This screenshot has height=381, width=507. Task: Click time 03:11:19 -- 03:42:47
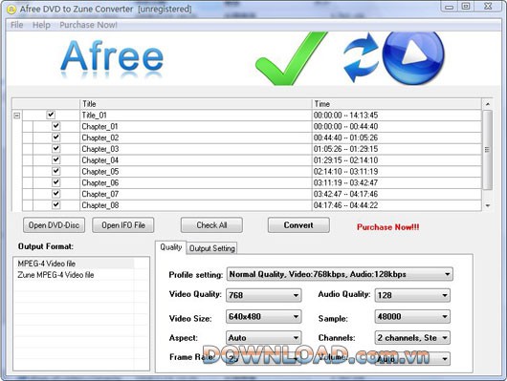345,182
